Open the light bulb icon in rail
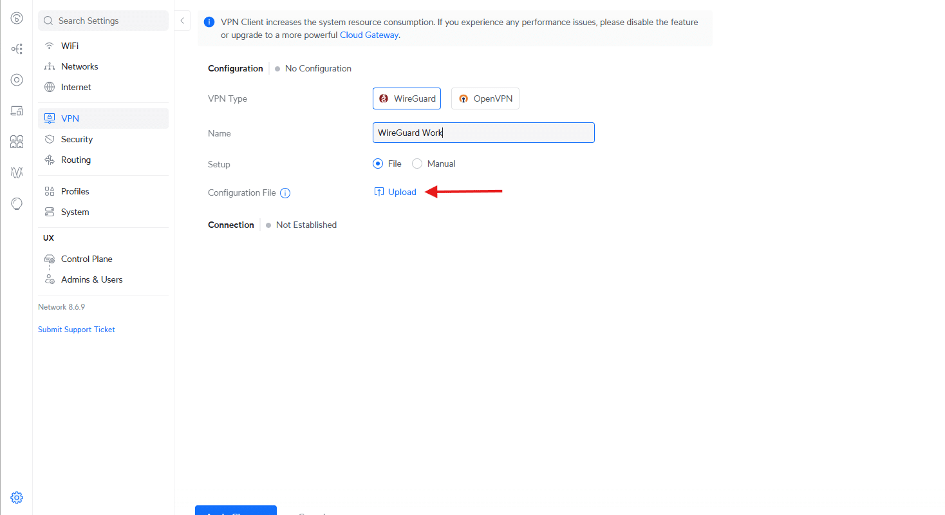945x515 pixels. click(x=17, y=203)
